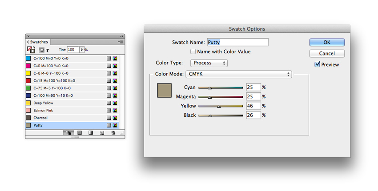The image size is (378, 191).
Task: Open the Color Type dropdown
Action: click(x=209, y=63)
